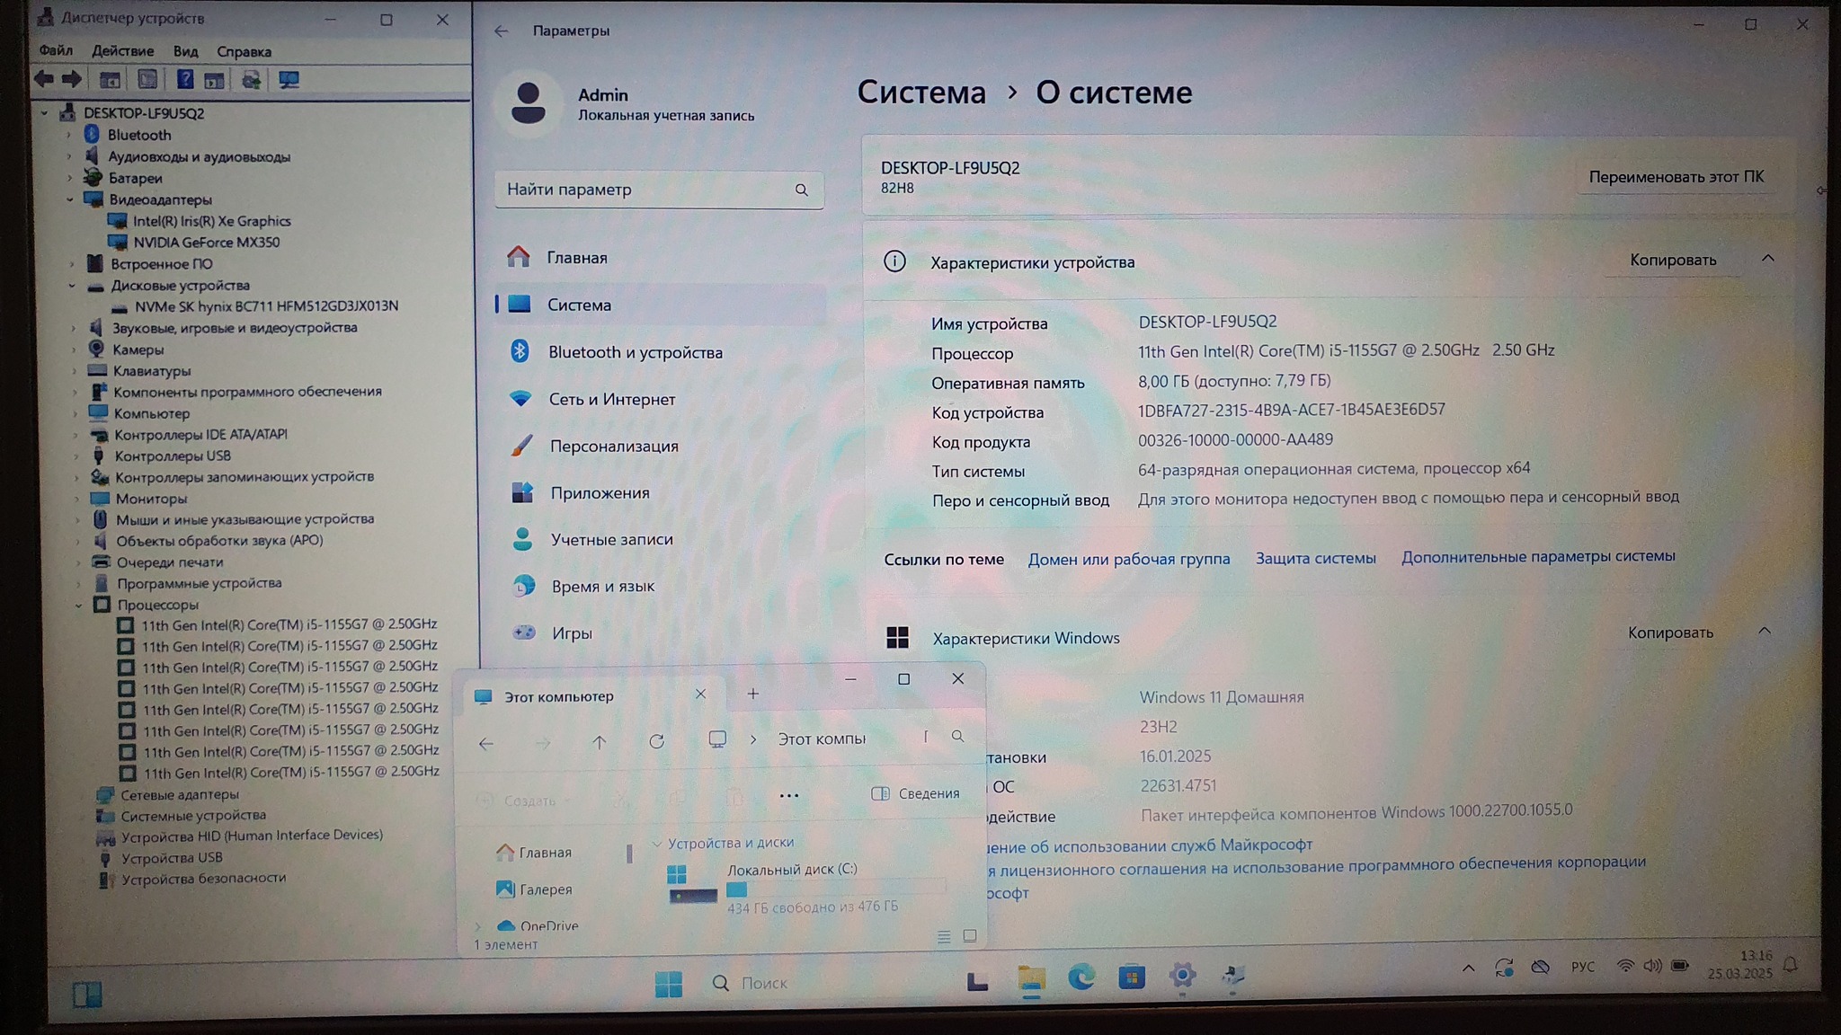
Task: Click the up arrow in File Explorer
Action: click(599, 742)
